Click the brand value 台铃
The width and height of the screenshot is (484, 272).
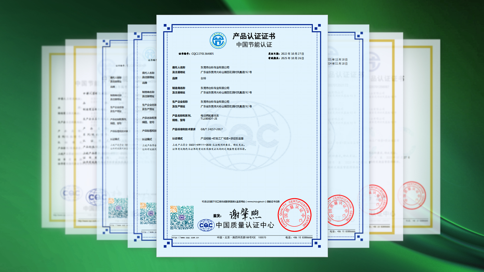[x=203, y=78]
